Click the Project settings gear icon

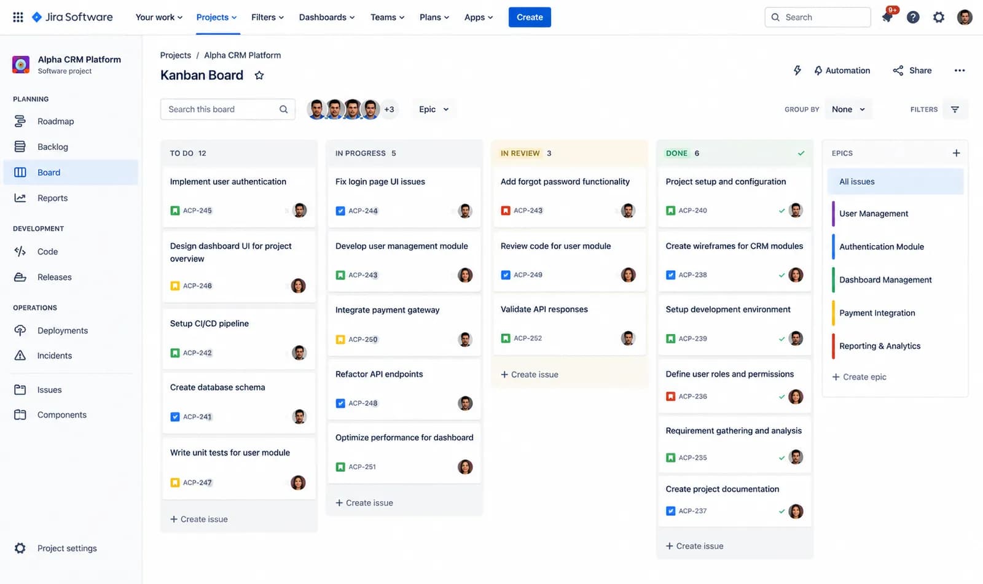click(x=20, y=548)
